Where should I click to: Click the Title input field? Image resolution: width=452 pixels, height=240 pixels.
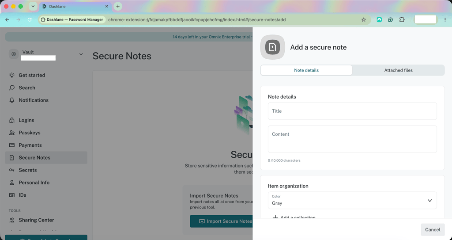pyautogui.click(x=352, y=111)
